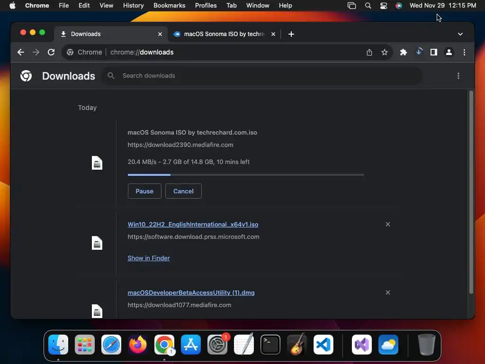Click the date and time in menu bar
The image size is (485, 364).
coord(443,6)
